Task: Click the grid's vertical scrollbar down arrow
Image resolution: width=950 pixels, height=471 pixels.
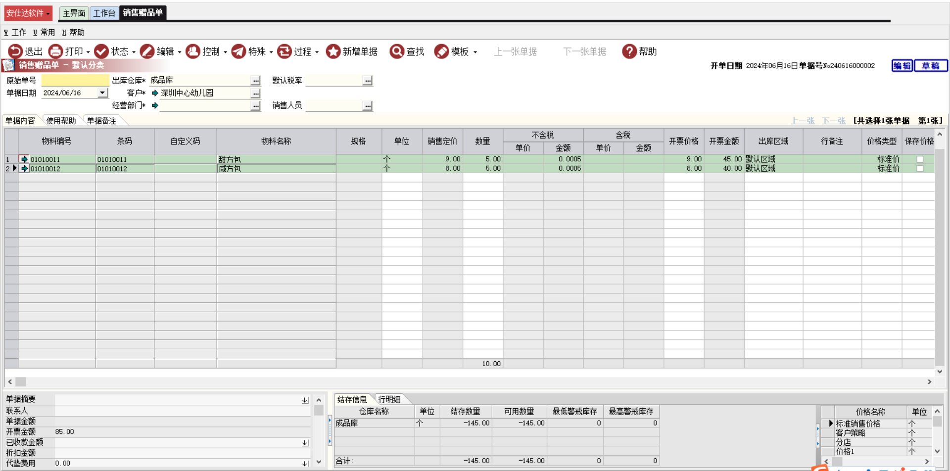Action: click(x=940, y=372)
